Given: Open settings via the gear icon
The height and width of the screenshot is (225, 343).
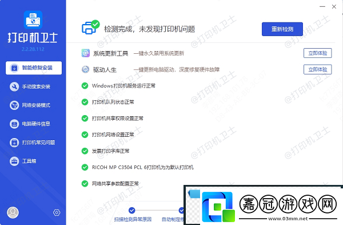Looking at the screenshot, I should tap(57, 212).
